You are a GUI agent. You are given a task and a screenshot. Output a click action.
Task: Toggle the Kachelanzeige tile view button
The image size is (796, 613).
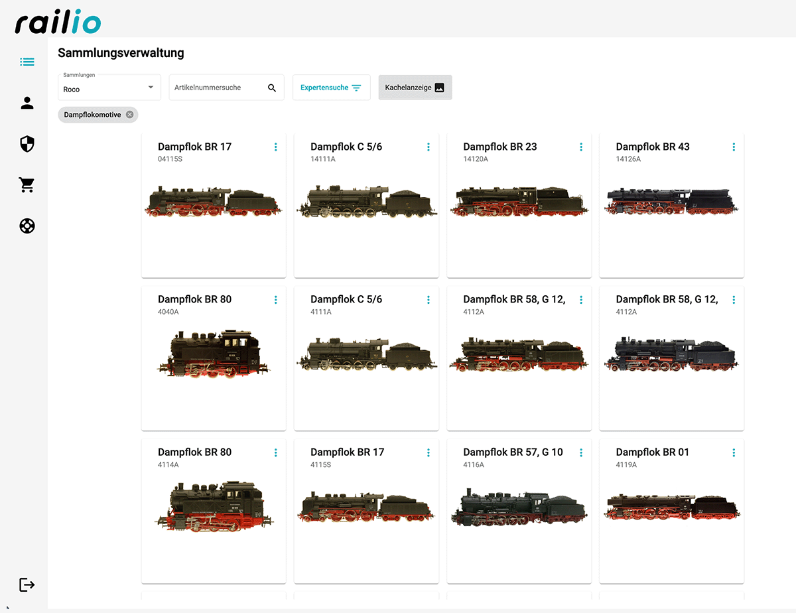pos(415,88)
